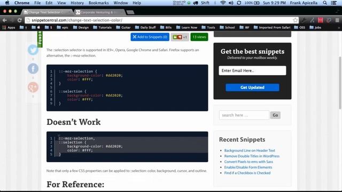Click the green Fundr side ribbon
Image resolution: width=342 pixels, height=192 pixels.
40,39
